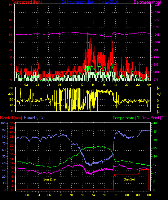This screenshot has width=168, height=200.
Task: Click the "40" temperature axis value
Action: point(155,123)
